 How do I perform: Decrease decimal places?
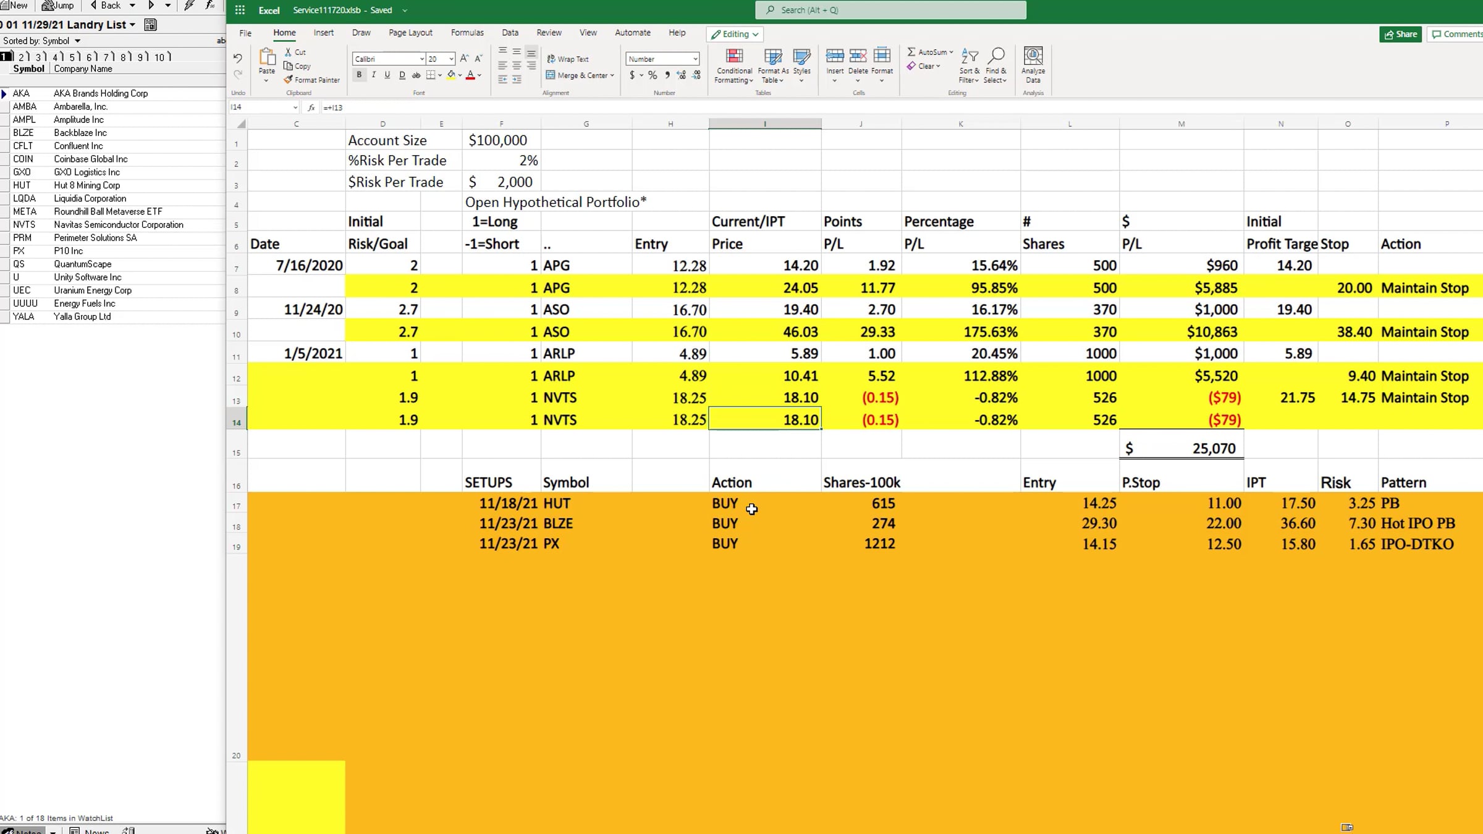(696, 75)
